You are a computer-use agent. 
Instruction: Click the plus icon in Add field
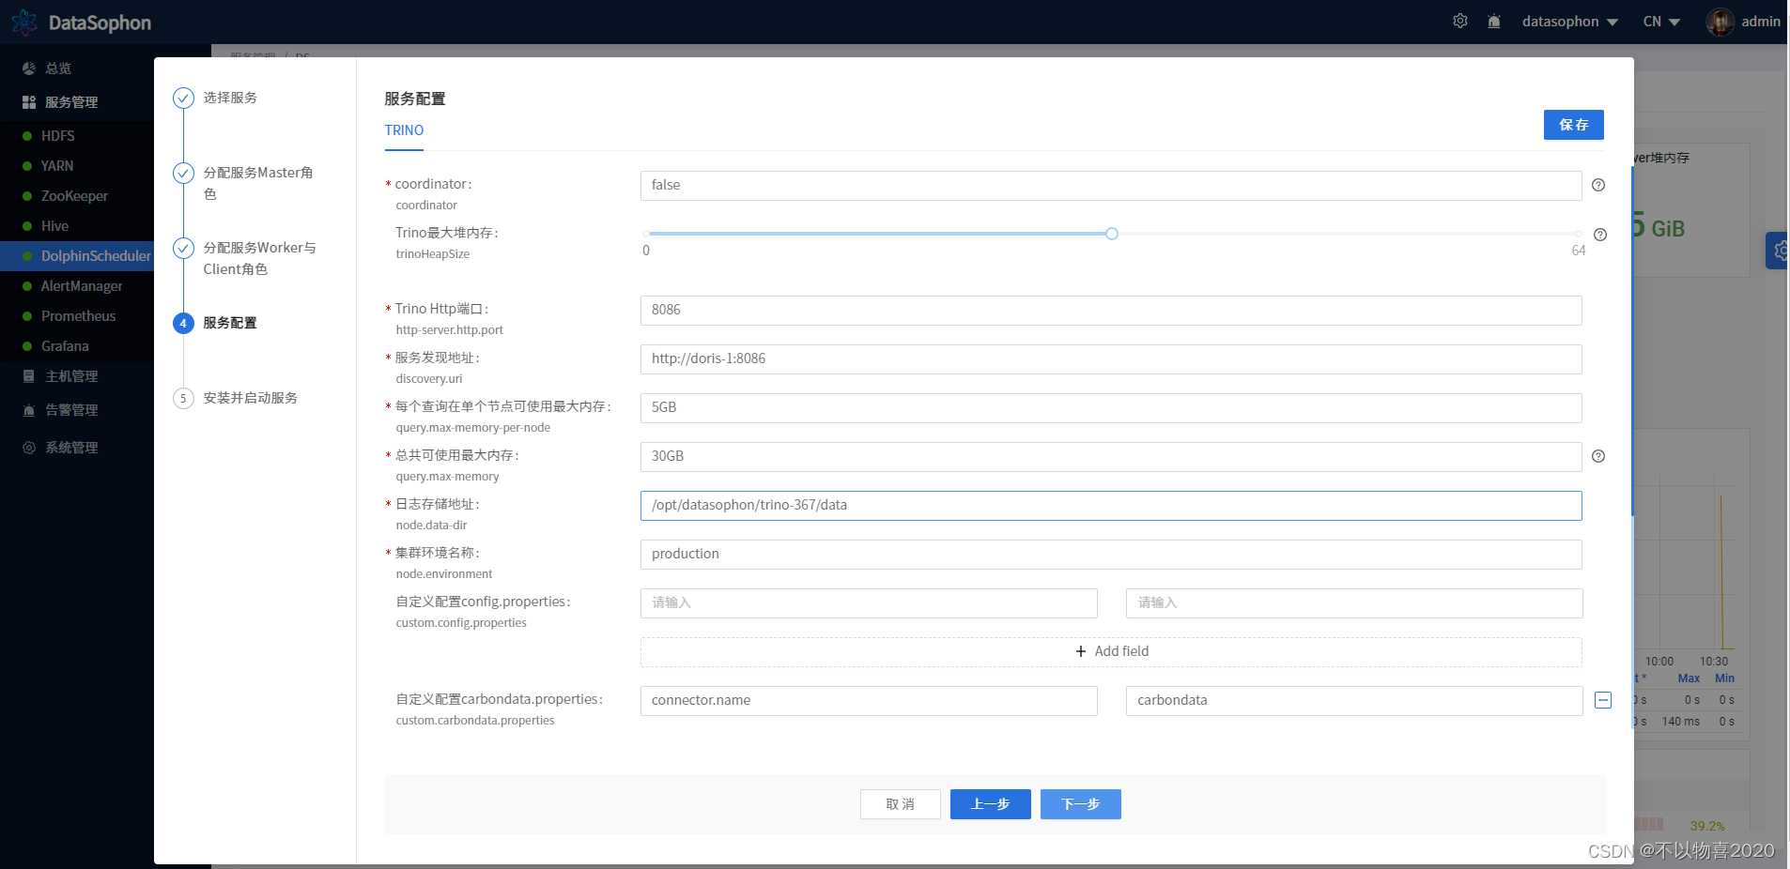click(x=1081, y=651)
